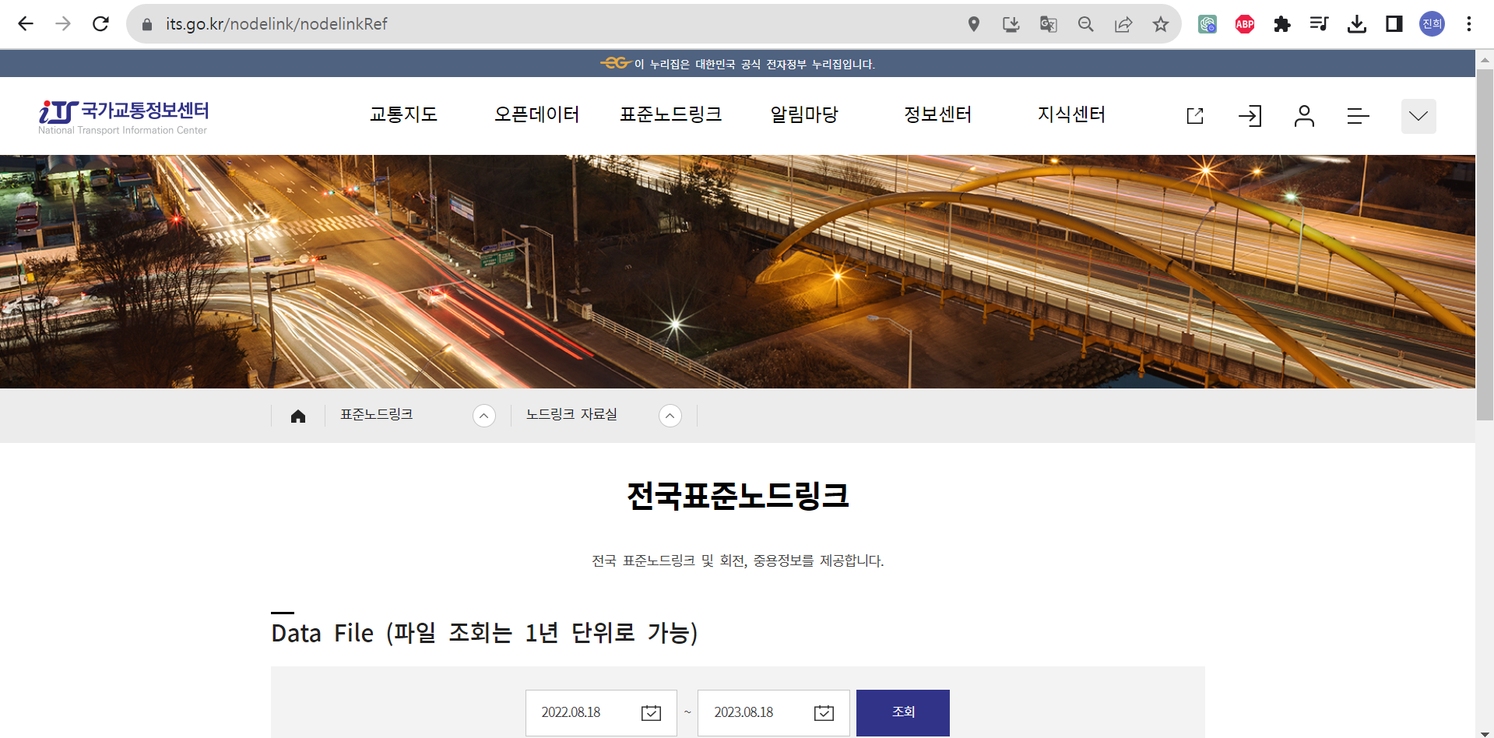View site information lock icon
The image size is (1494, 738).
(x=146, y=24)
